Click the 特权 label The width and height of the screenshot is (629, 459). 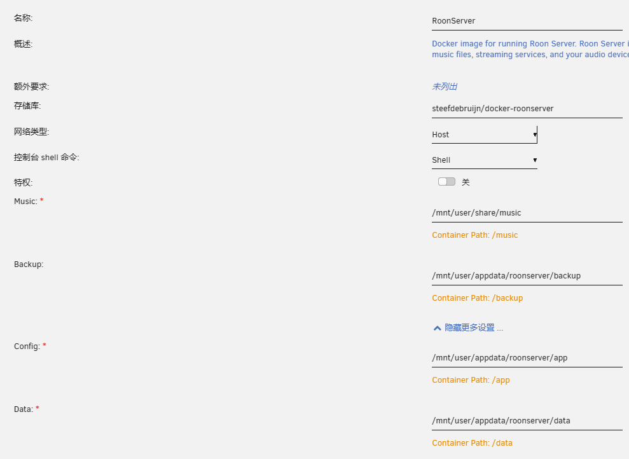24,183
